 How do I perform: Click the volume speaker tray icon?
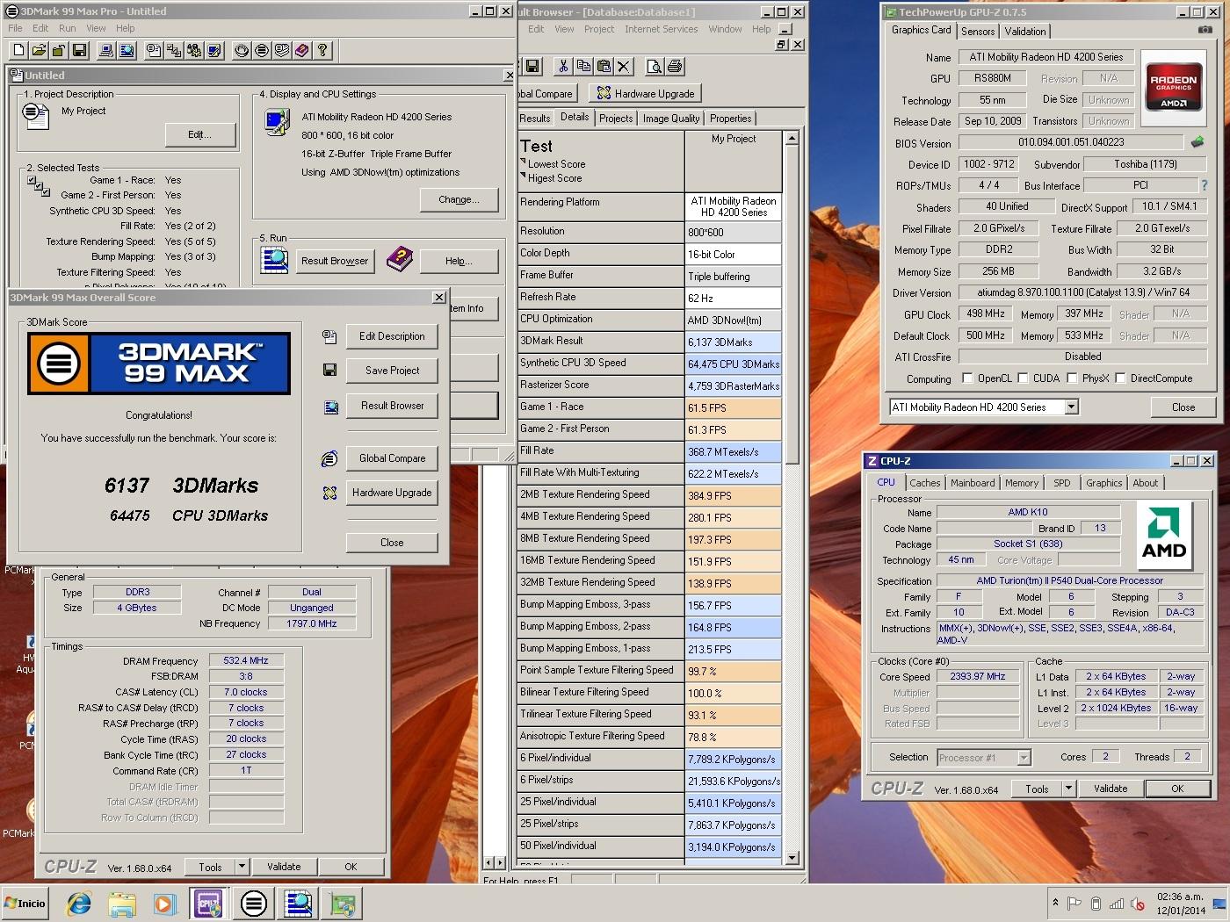1137,904
